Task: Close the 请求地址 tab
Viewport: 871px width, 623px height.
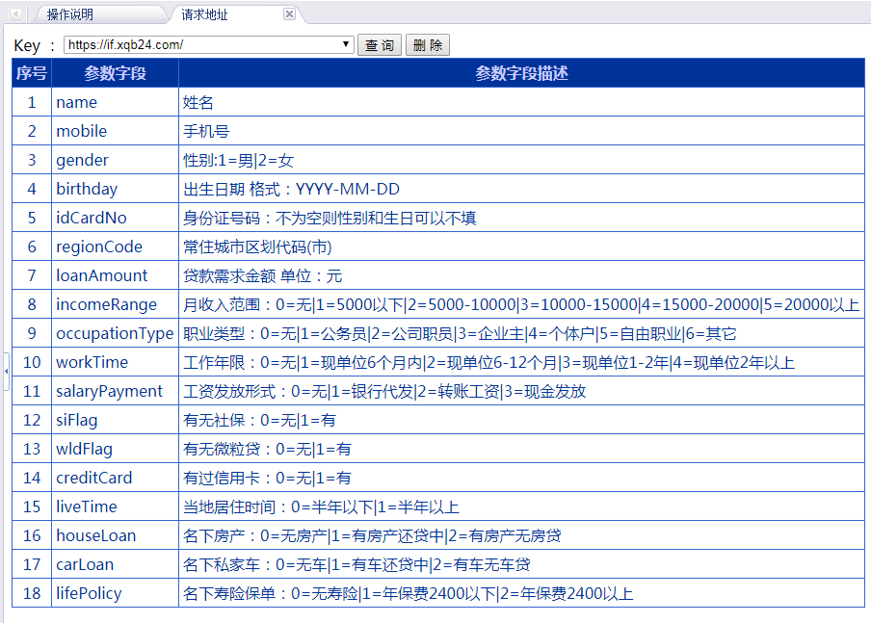Action: [289, 14]
